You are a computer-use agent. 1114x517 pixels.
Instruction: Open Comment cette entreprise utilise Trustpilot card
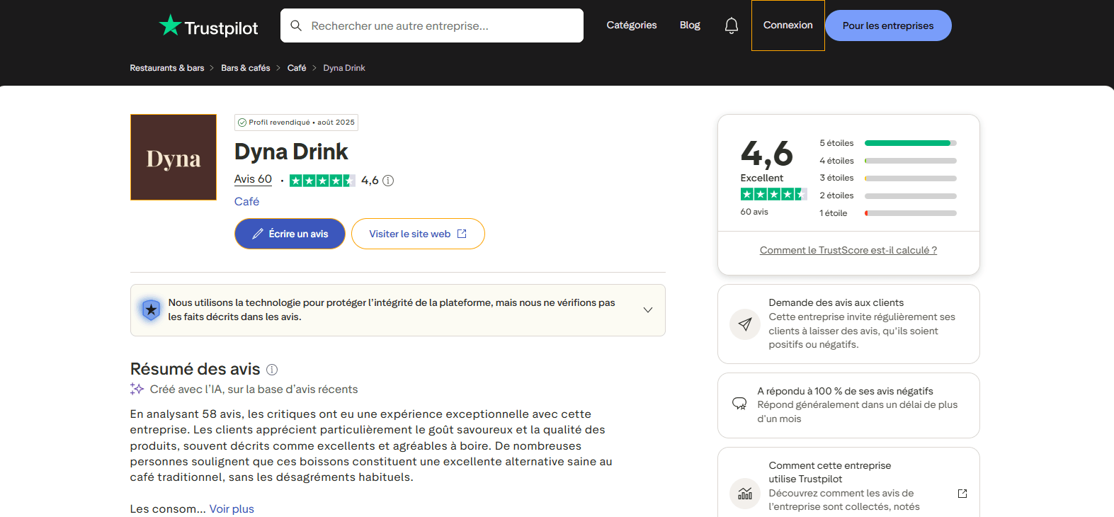tap(848, 482)
